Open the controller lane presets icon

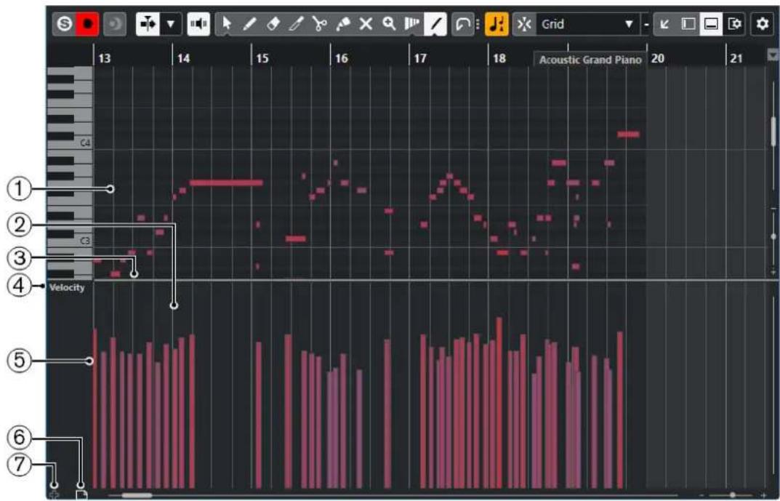(x=81, y=494)
